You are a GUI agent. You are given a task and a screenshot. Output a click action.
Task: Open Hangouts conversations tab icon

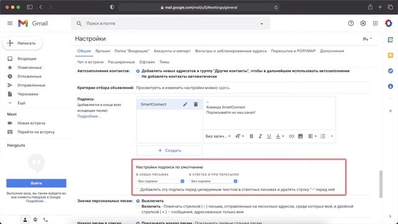(35, 220)
